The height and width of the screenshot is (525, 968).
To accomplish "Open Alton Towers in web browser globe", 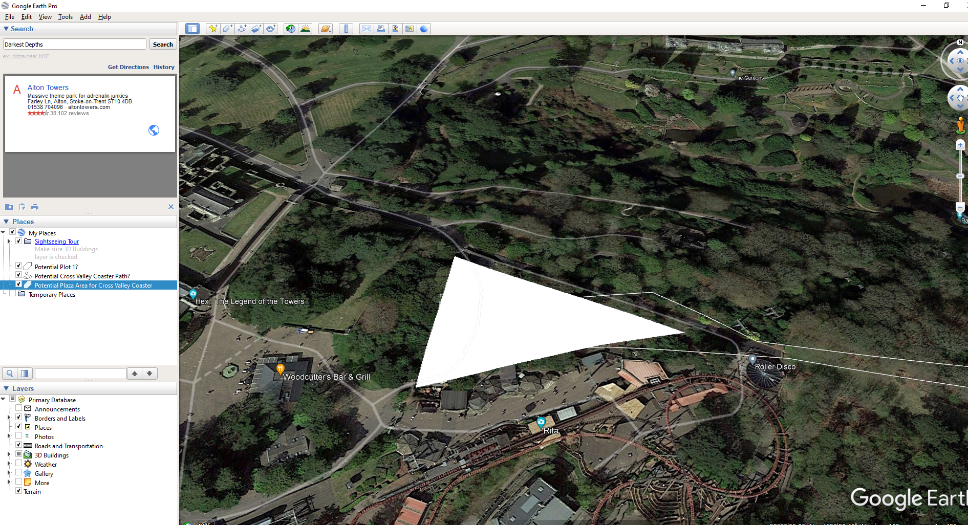I will point(154,130).
